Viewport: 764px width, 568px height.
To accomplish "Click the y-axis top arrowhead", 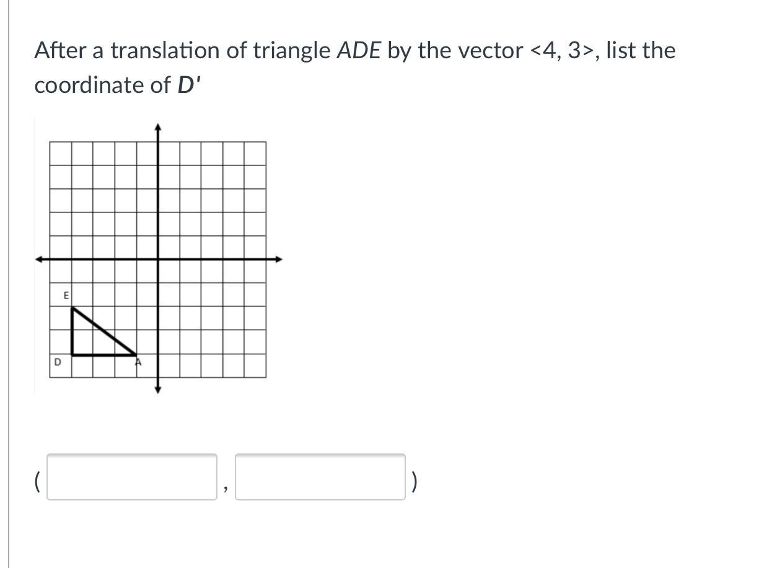I will click(x=158, y=128).
